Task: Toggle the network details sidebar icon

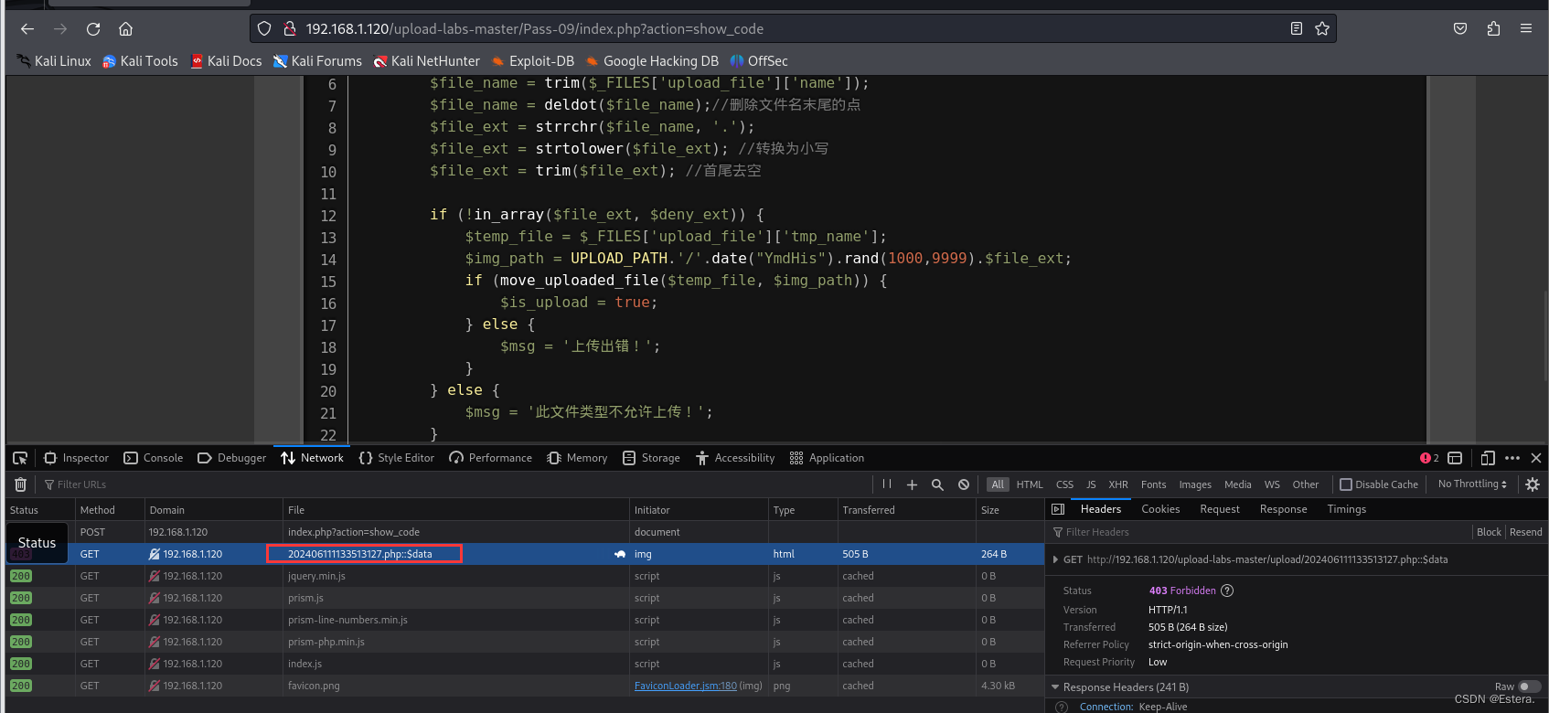Action: [1058, 509]
